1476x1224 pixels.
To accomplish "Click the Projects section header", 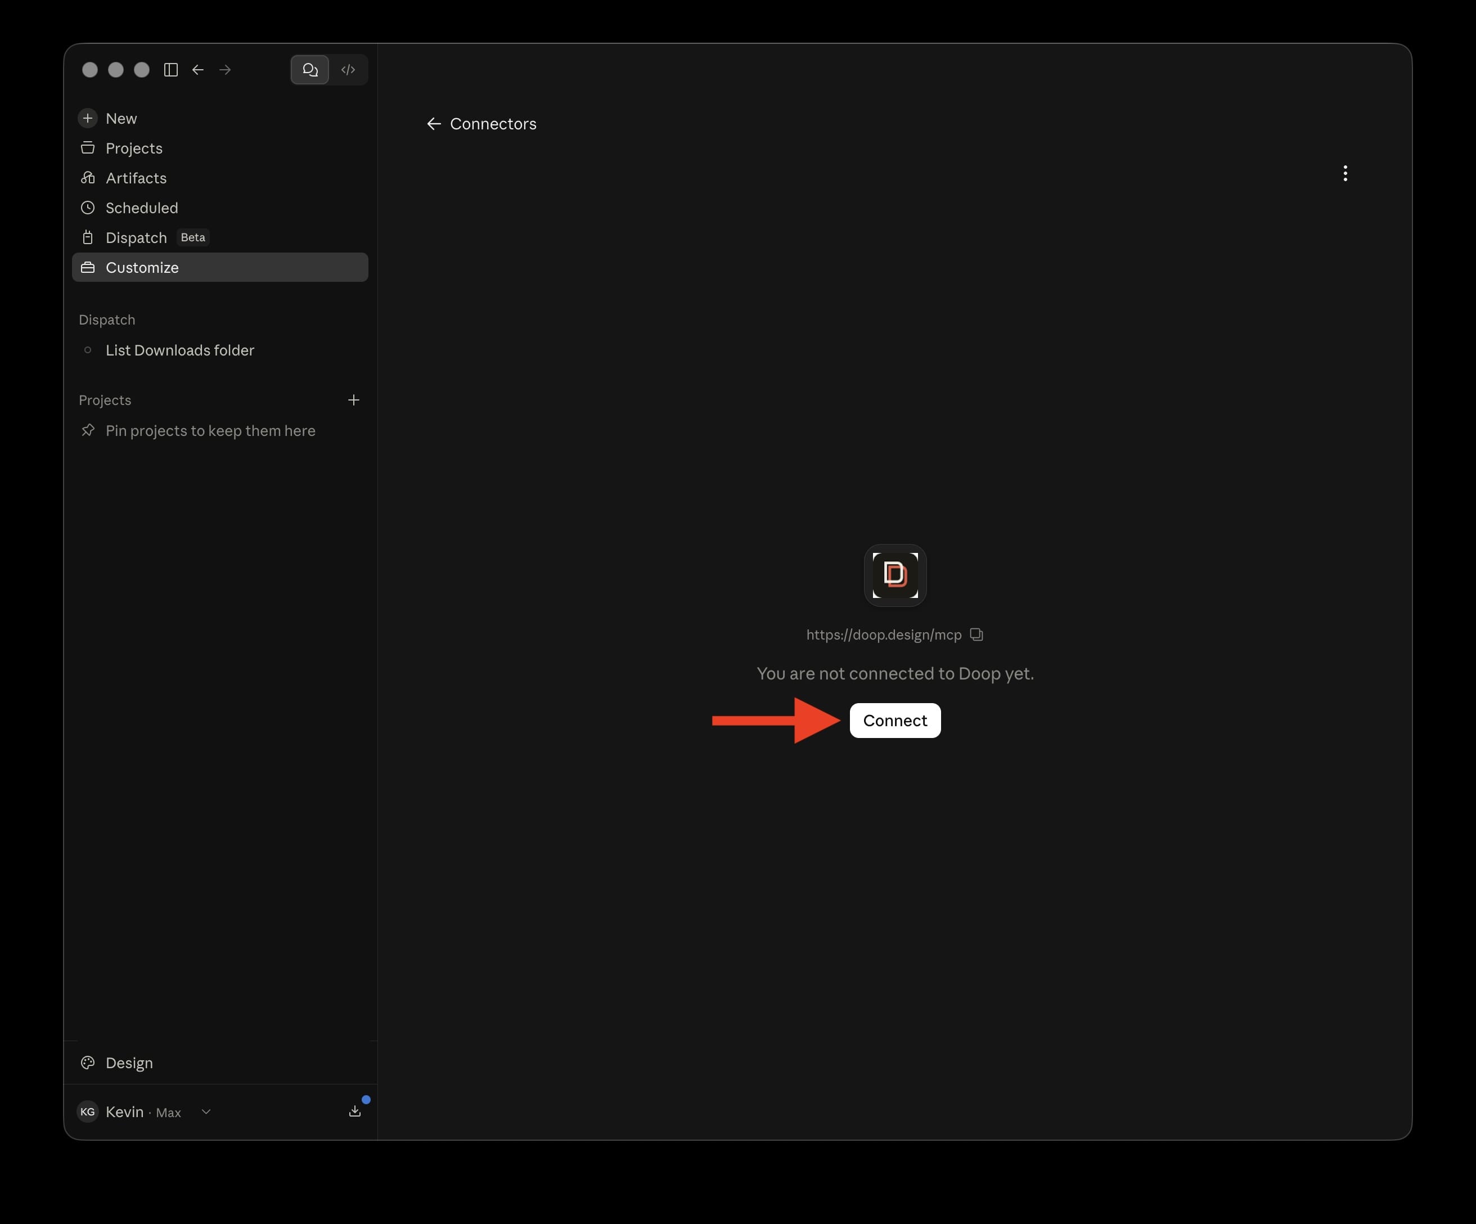I will (x=105, y=400).
